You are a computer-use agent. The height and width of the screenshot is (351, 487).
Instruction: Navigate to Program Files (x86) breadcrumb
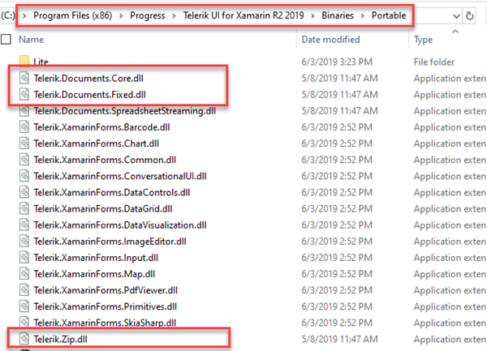tap(73, 15)
